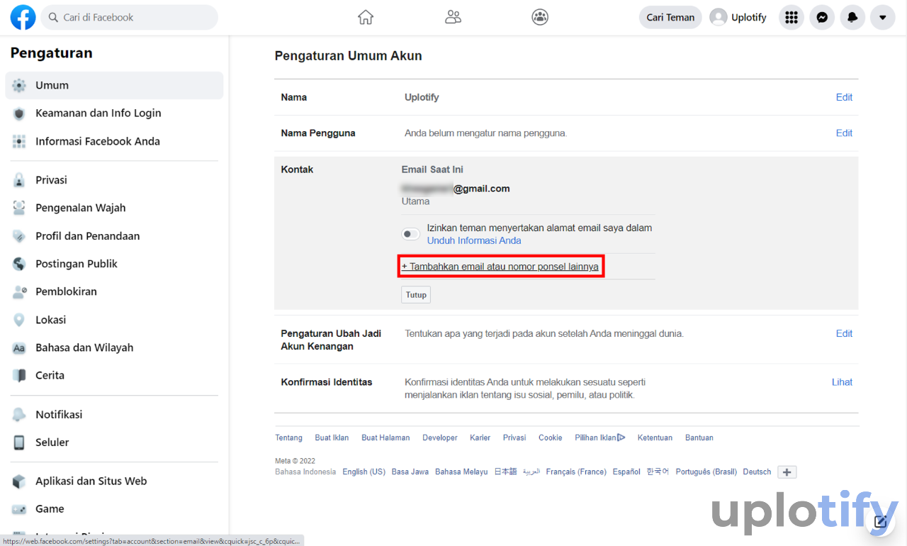Viewport: 907px width, 546px height.
Task: Open Bantuan footer link
Action: 699,438
